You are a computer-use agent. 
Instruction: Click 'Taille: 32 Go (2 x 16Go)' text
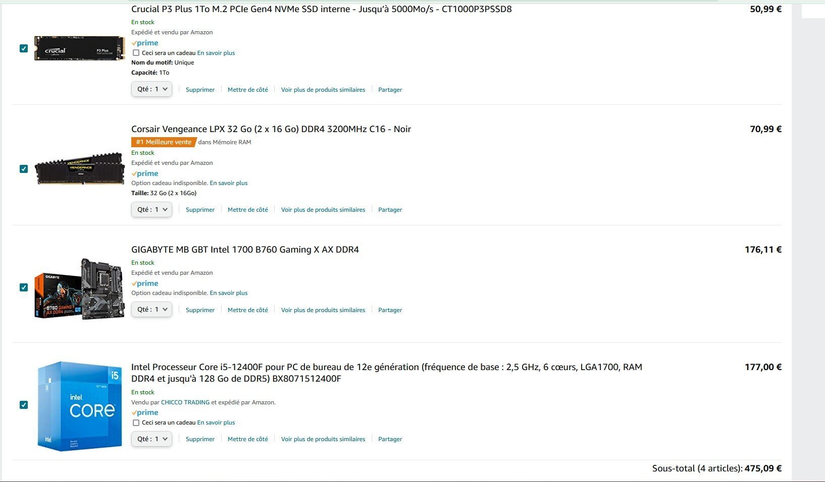coord(164,193)
